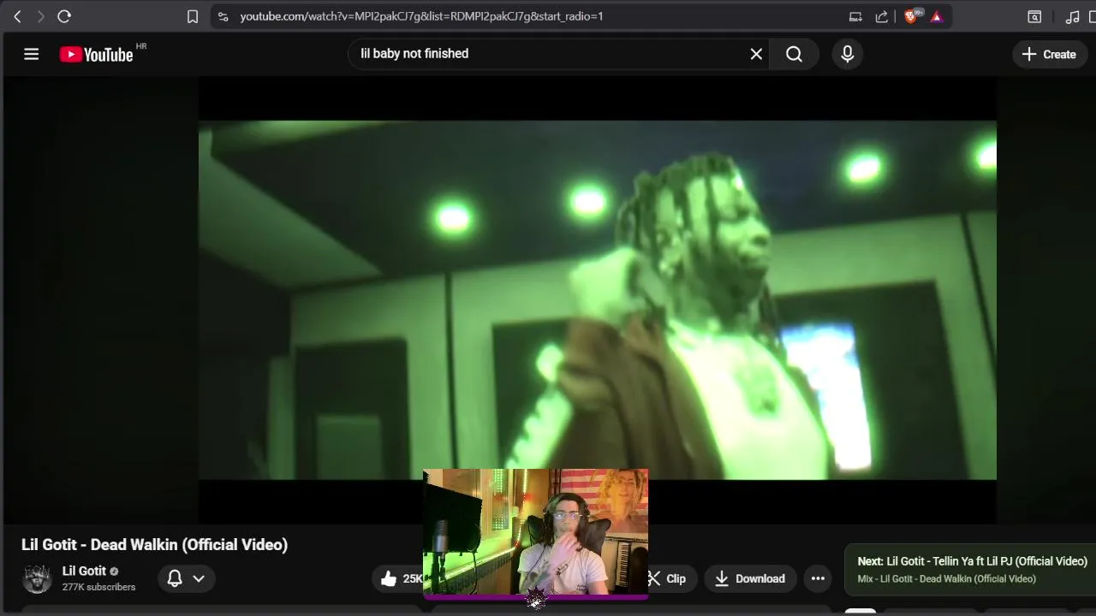Screen dimensions: 1096x616
Task: Open the YouTube hamburger guide menu
Action: [32, 54]
